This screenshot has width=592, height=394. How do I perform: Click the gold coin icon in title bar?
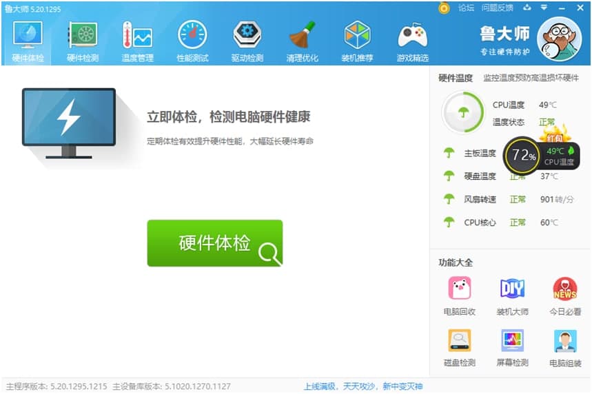tap(445, 8)
